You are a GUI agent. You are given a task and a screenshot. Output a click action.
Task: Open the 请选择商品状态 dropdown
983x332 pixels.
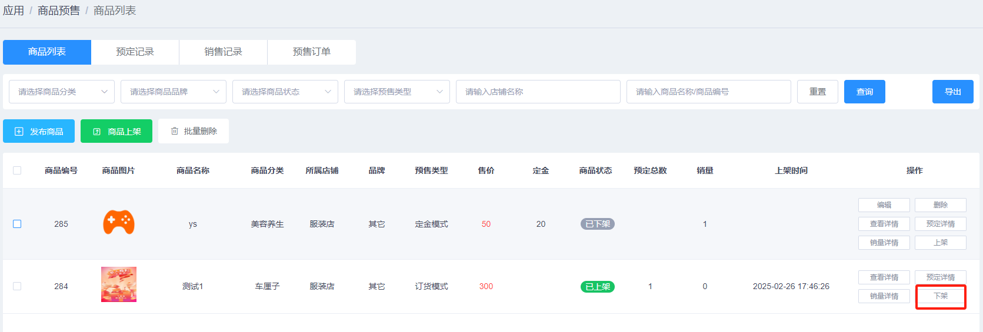[x=285, y=92]
